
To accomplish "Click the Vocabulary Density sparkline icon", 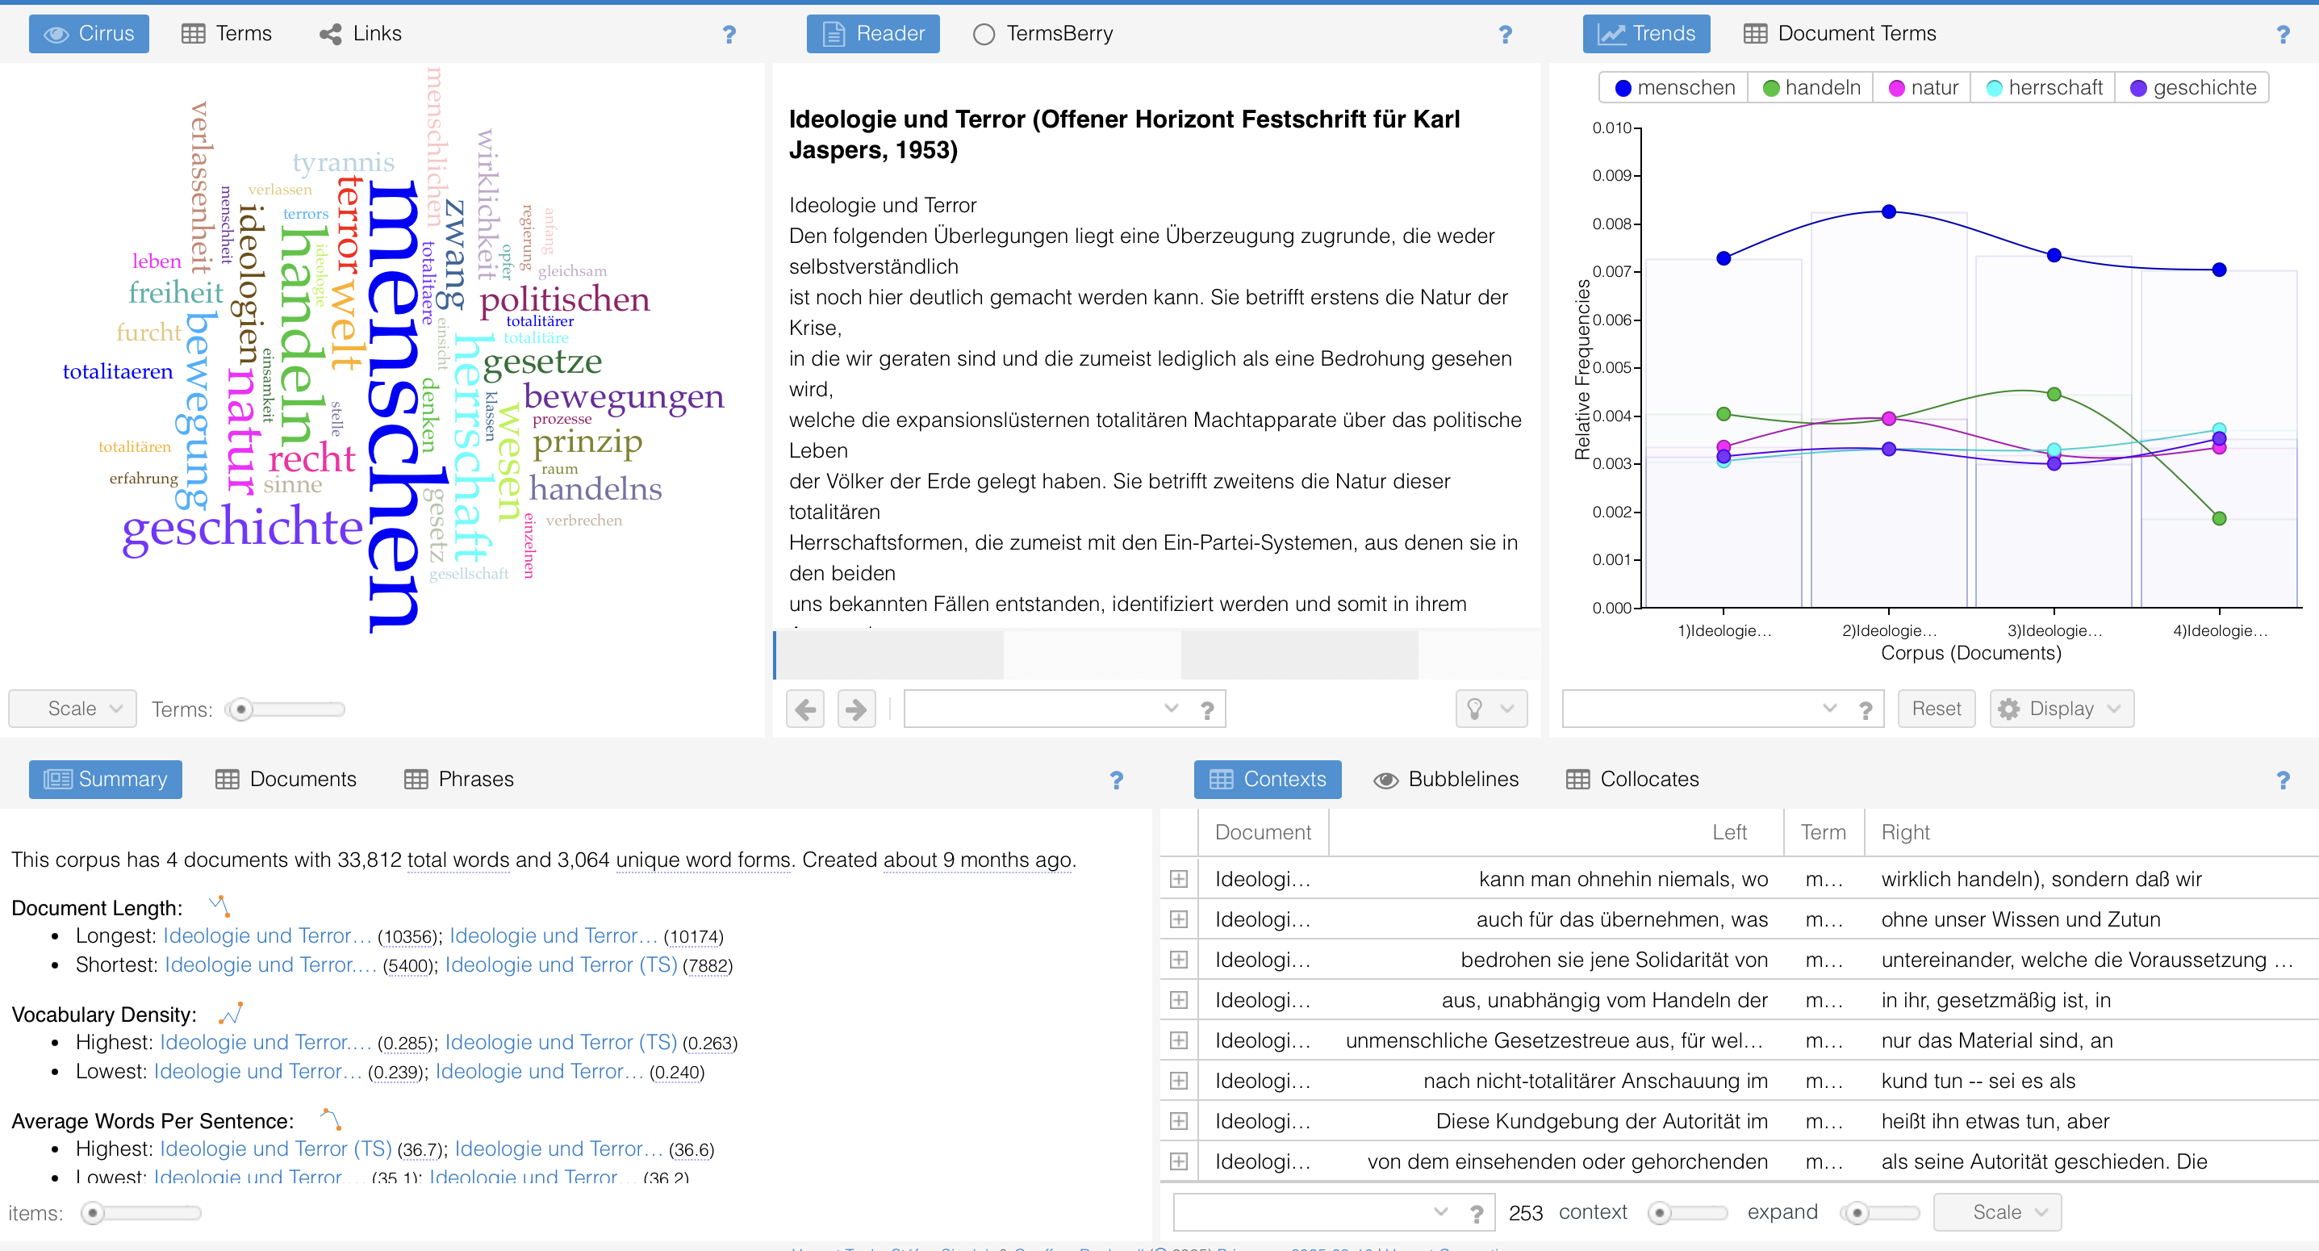I will click(x=232, y=1012).
